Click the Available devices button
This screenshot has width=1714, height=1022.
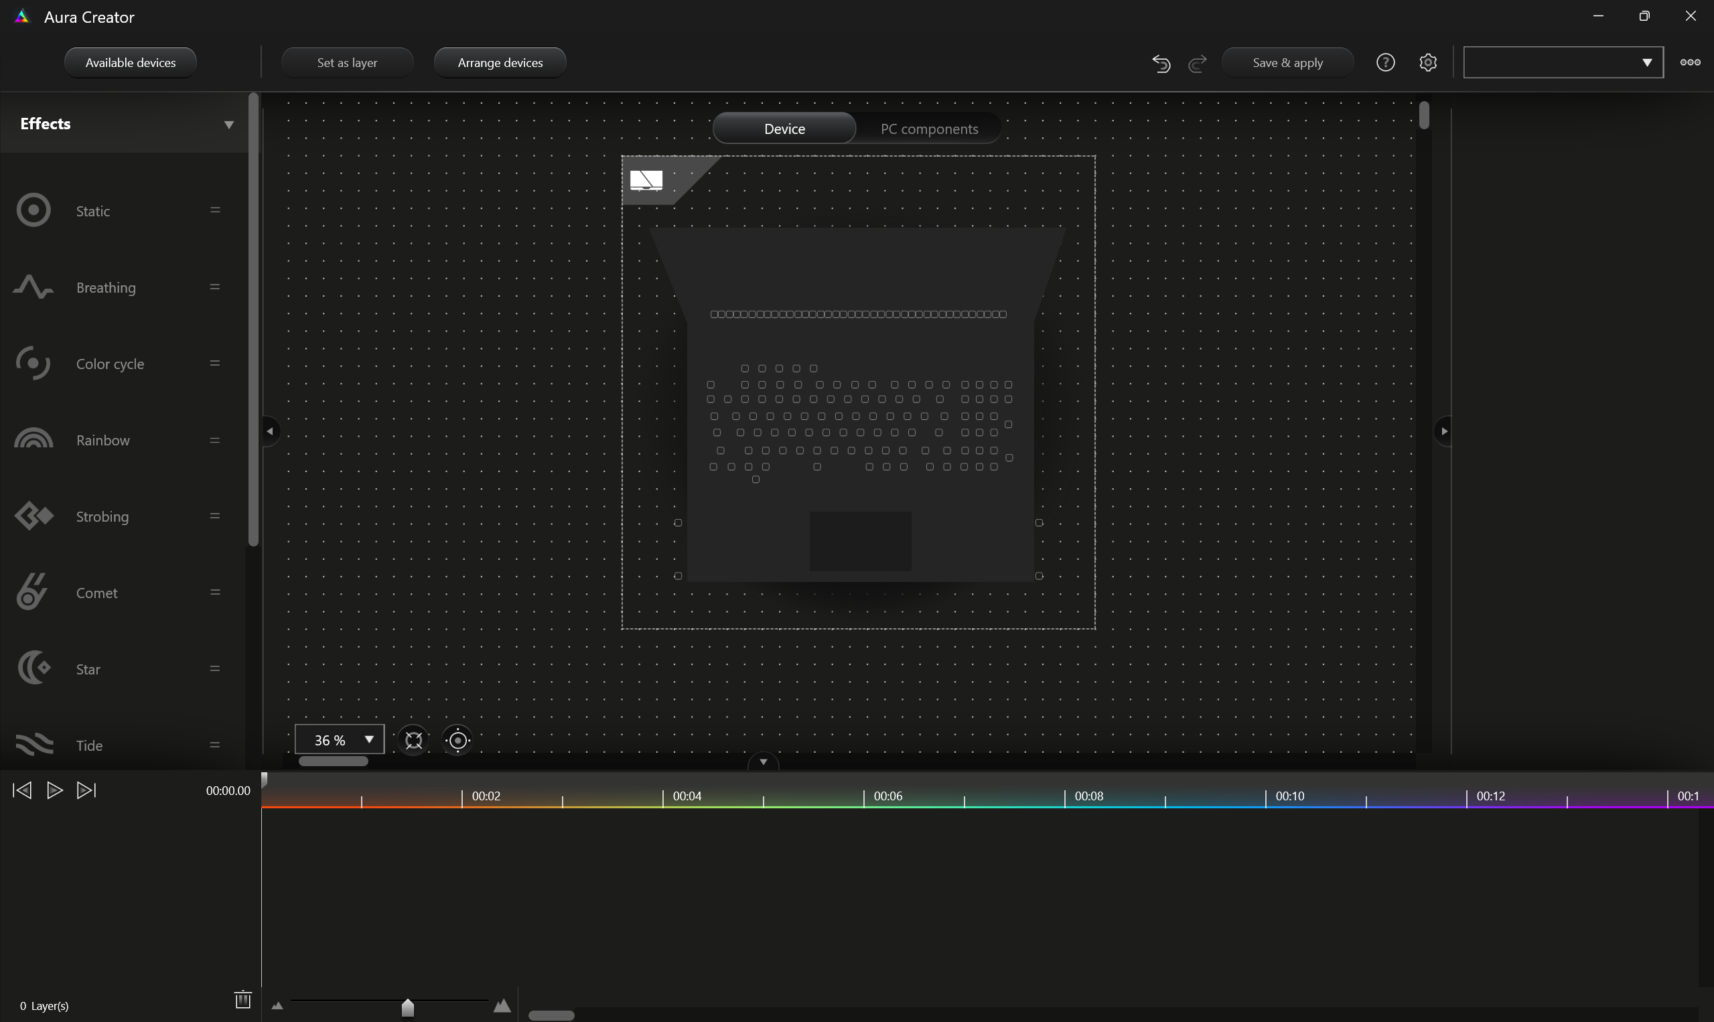click(130, 63)
